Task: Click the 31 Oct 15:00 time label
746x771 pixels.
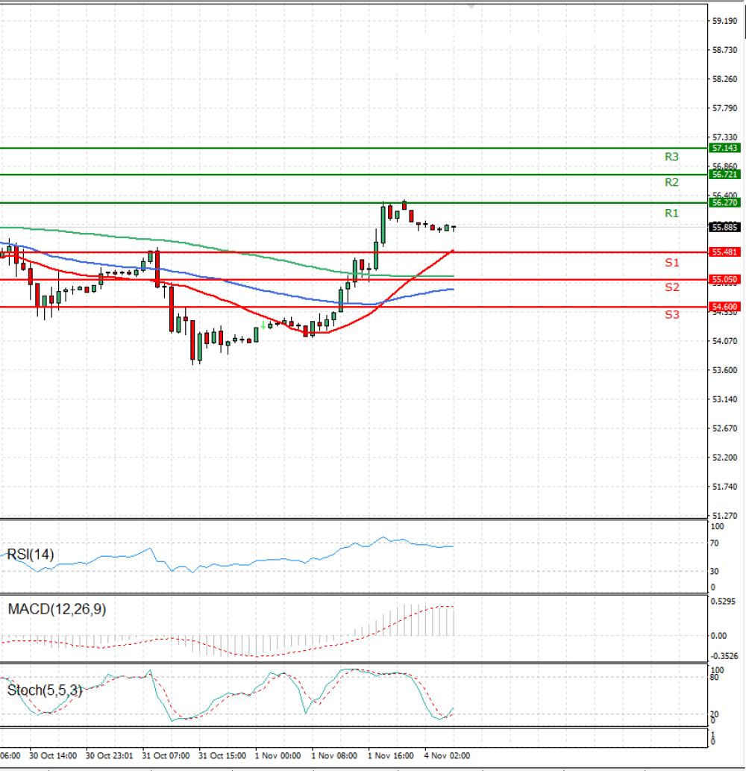Action: [222, 756]
